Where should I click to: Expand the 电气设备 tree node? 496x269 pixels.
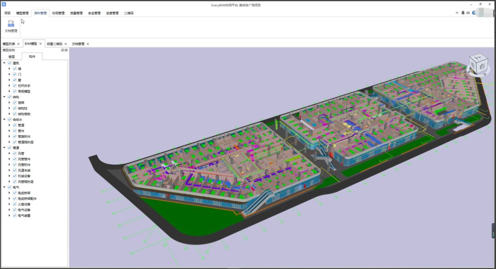click(10, 210)
